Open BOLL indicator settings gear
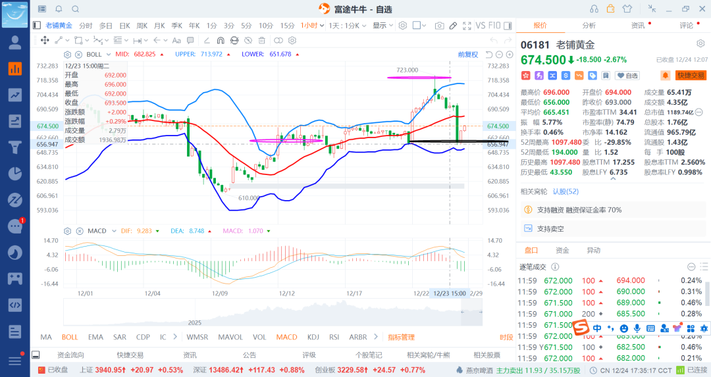The height and width of the screenshot is (377, 711). tap(68, 55)
